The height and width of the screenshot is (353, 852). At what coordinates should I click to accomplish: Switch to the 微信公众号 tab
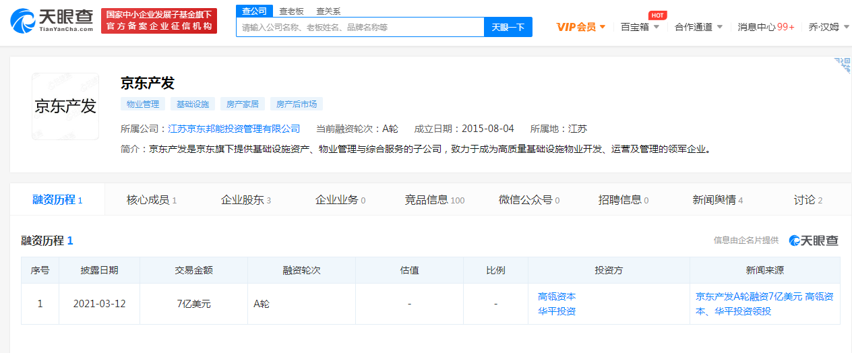(529, 199)
